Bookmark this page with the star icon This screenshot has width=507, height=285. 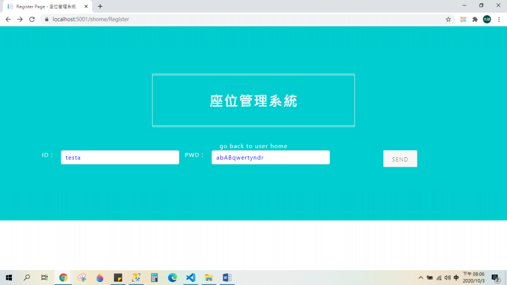[x=448, y=19]
